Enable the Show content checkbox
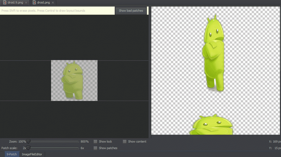The height and width of the screenshot is (157, 281). (125, 141)
